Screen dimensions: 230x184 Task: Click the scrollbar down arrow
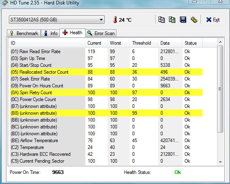click(220, 162)
